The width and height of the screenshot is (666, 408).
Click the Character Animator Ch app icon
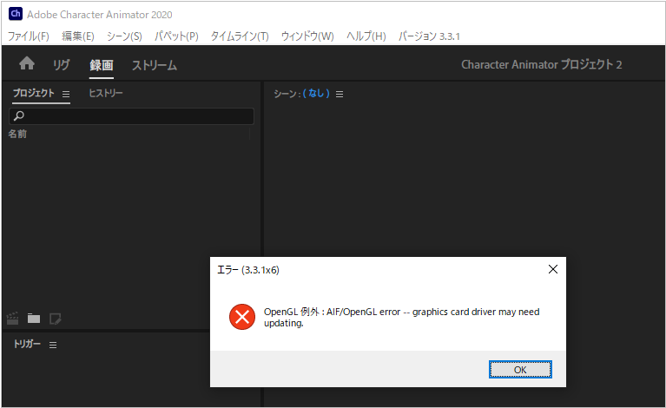[x=16, y=14]
